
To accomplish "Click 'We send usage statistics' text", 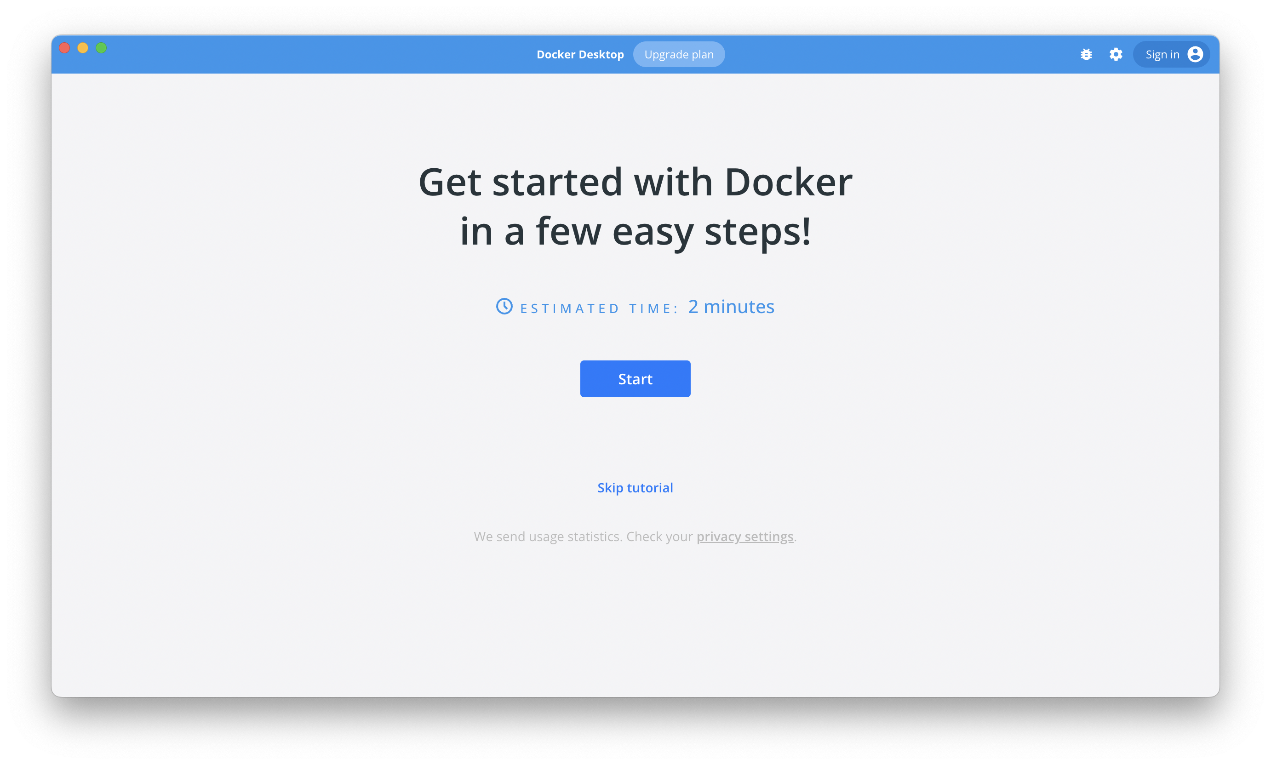I will tap(548, 537).
